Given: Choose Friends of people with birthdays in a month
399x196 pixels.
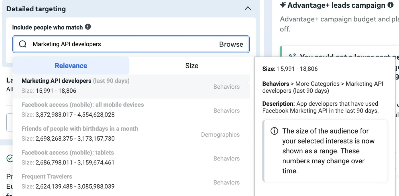Looking at the screenshot, I should point(131,134).
